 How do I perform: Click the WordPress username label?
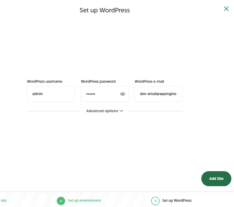[45, 82]
